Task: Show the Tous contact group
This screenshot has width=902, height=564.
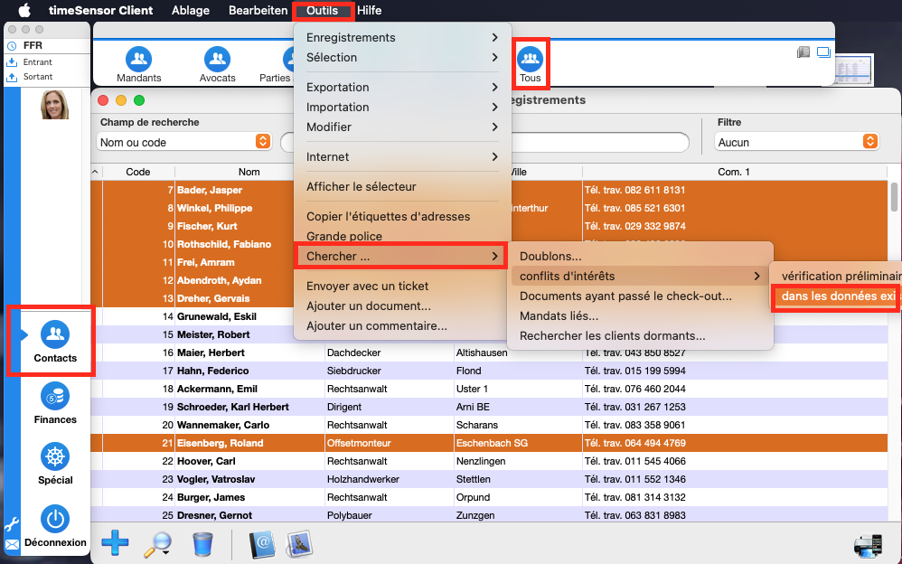Action: click(530, 64)
